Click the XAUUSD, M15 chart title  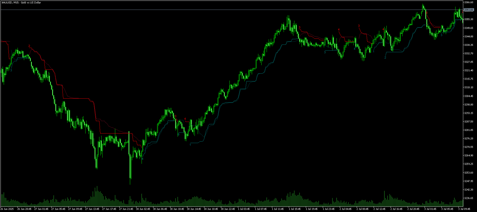pos(21,3)
